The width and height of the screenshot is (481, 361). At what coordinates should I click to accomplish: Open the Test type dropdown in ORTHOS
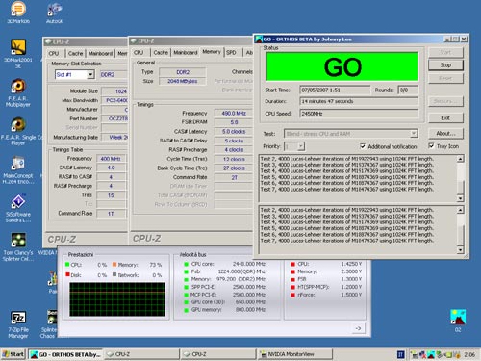click(414, 134)
